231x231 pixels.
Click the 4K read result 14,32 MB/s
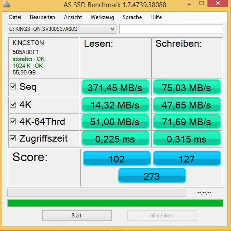coord(115,105)
